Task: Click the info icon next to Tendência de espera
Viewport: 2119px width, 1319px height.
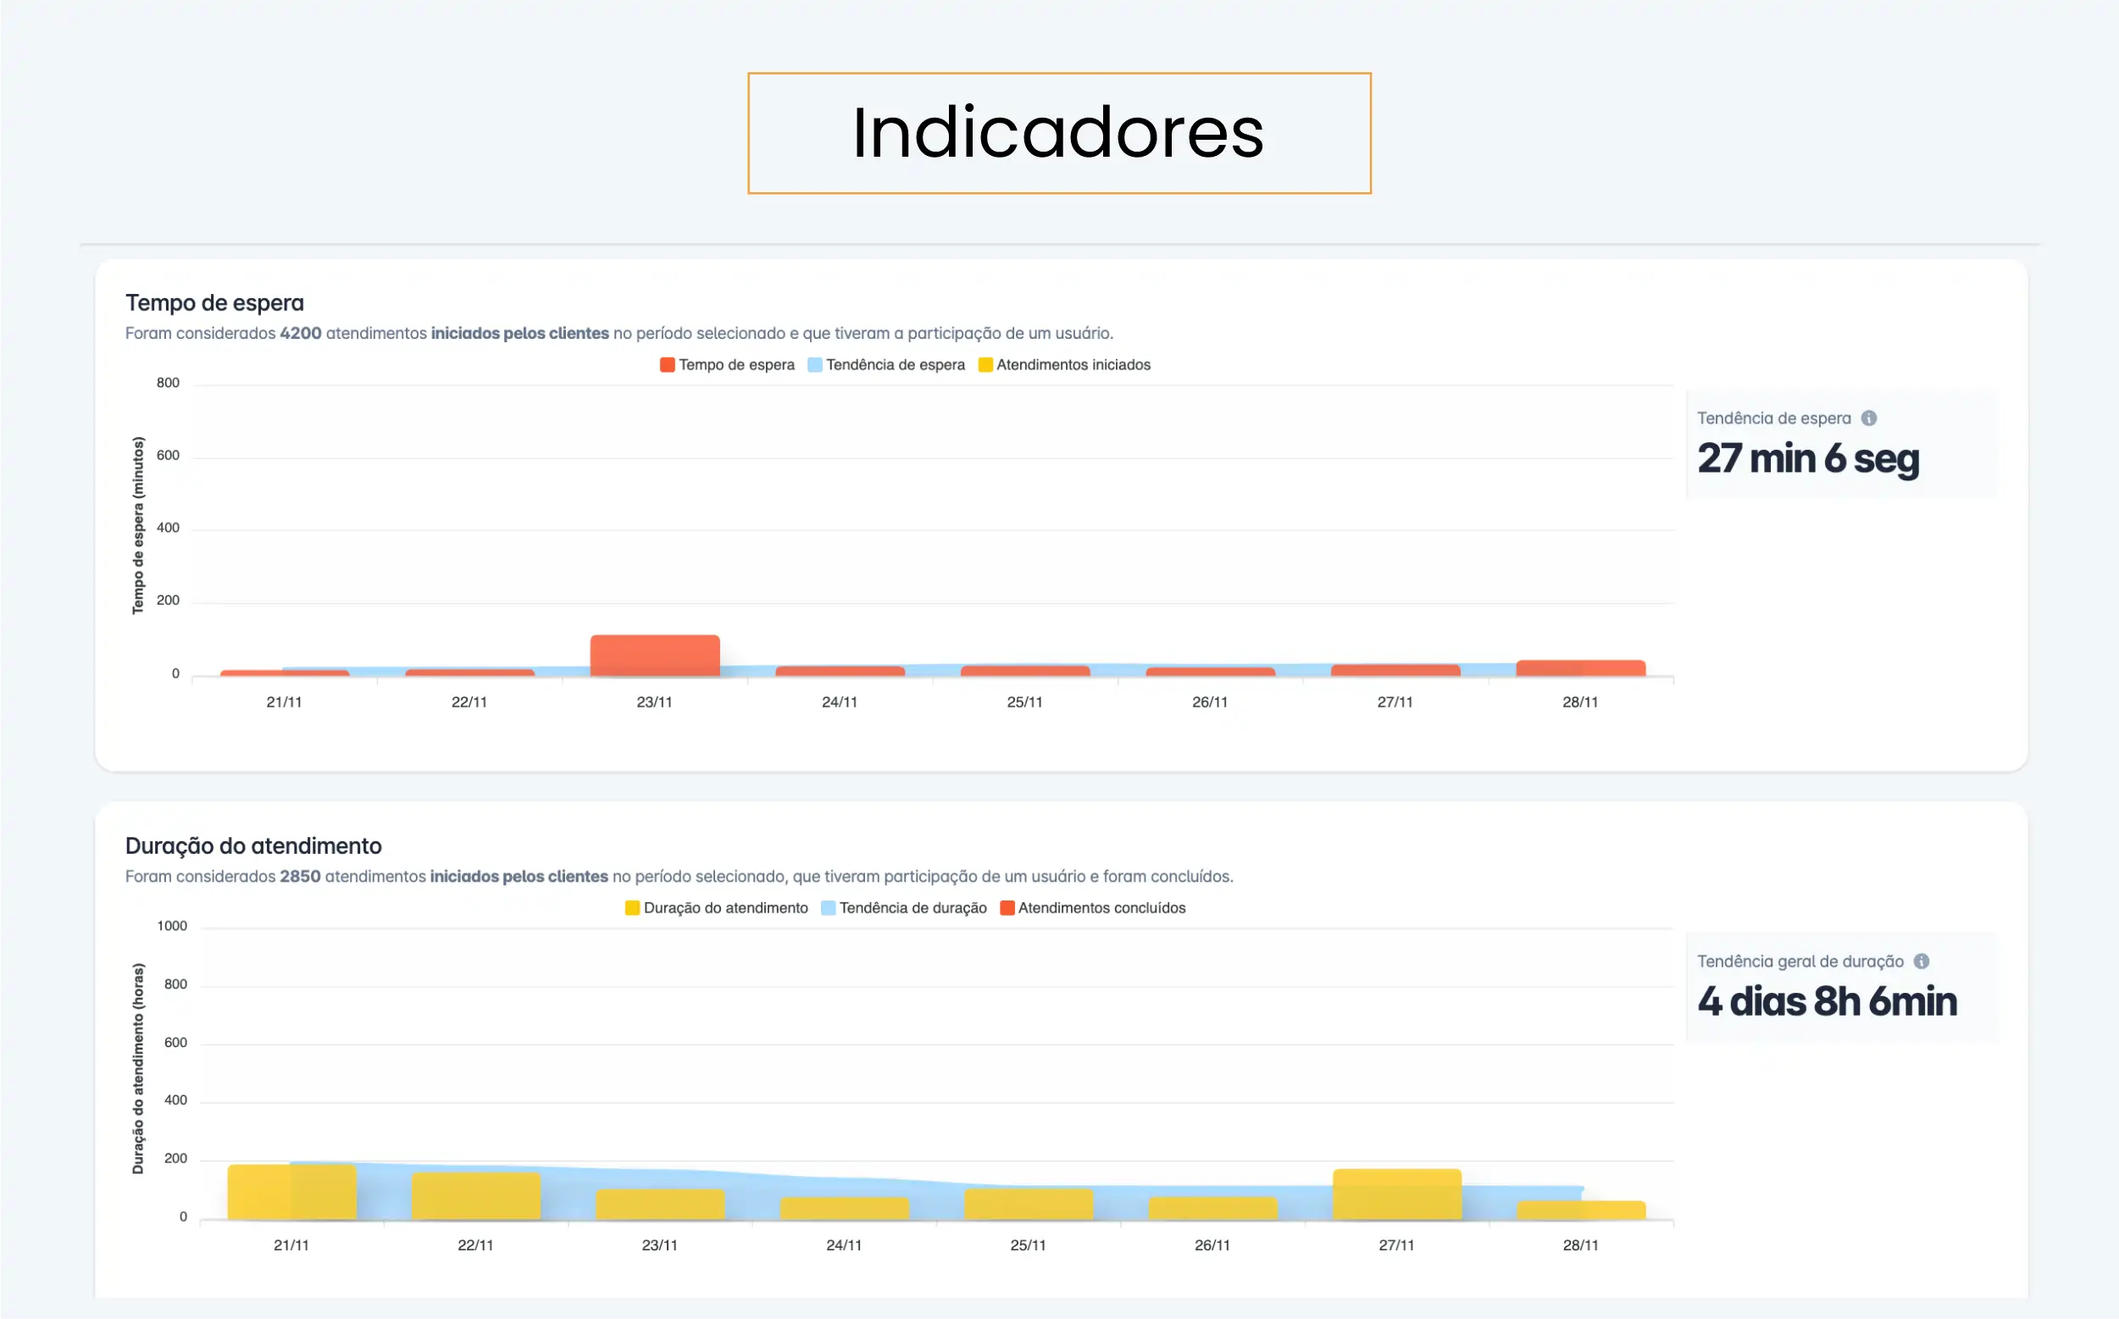Action: click(1870, 418)
